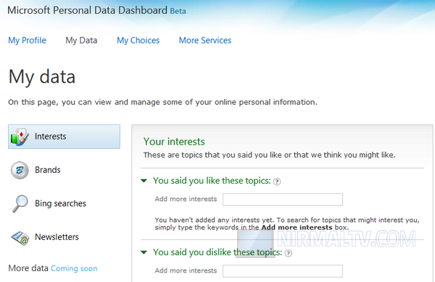Click help icon beside "dislike these topics"
435x282 pixels.
[x=289, y=253]
